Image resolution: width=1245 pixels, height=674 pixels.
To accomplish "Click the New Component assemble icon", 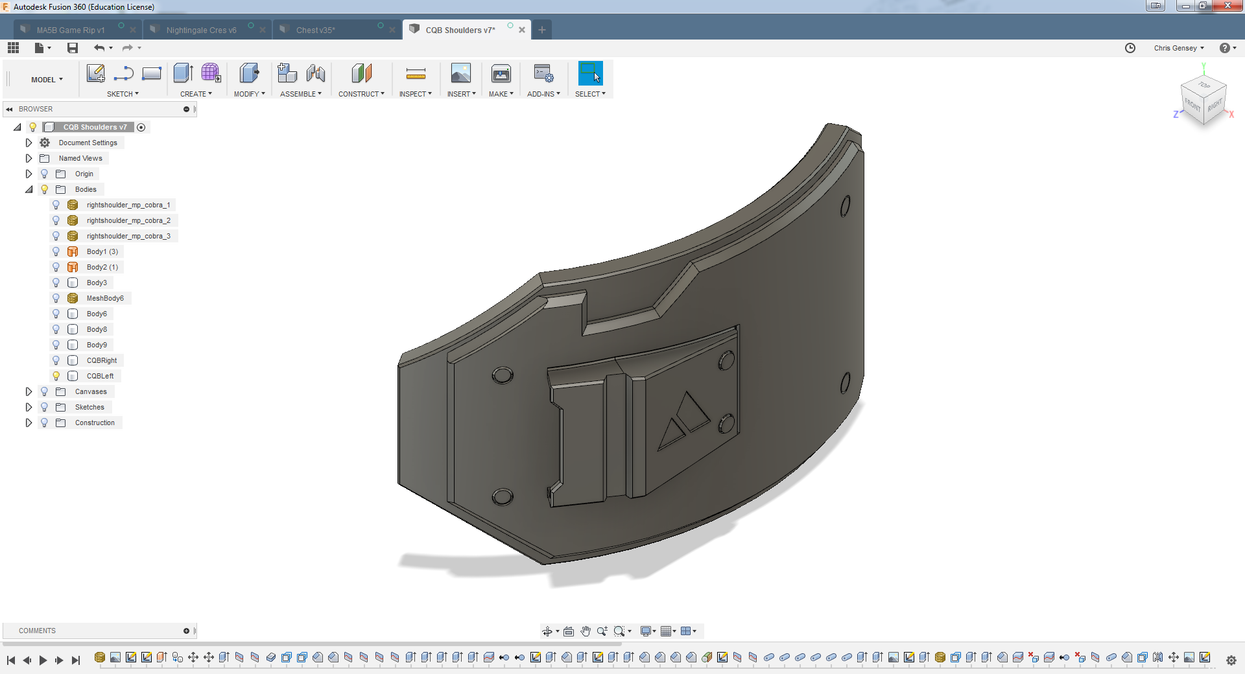I will [287, 73].
